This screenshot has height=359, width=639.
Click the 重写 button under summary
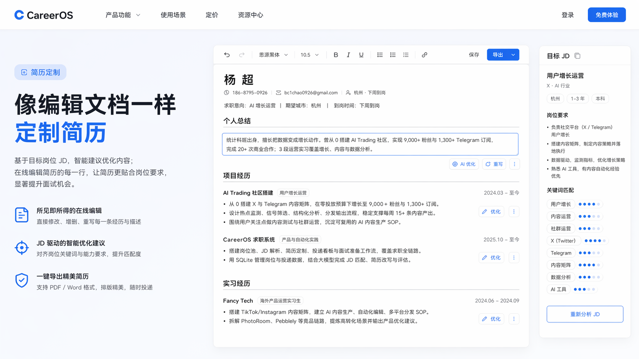coord(494,164)
